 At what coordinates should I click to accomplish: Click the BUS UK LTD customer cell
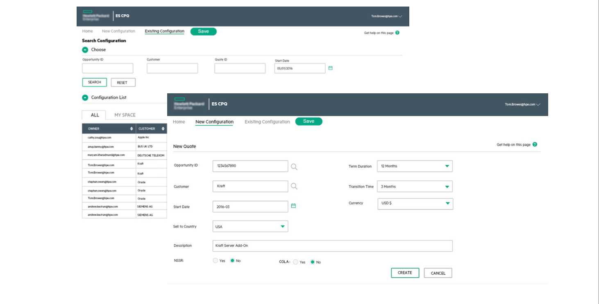[152, 146]
